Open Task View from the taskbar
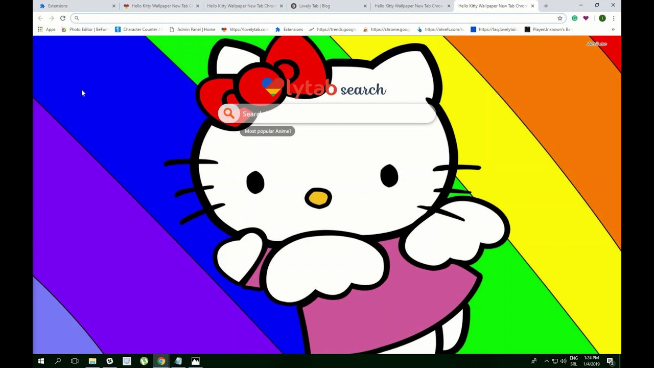Viewport: 654px width, 368px height. [x=75, y=361]
